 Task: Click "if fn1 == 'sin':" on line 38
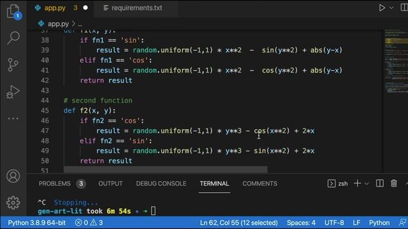coord(112,40)
